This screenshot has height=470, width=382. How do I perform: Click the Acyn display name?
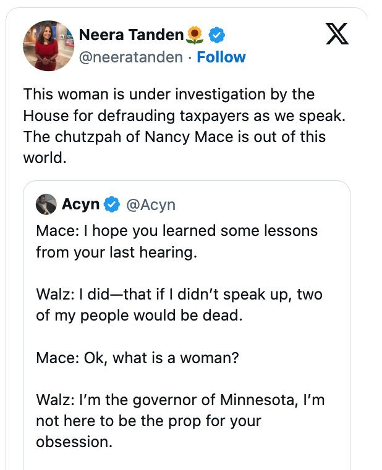click(80, 204)
